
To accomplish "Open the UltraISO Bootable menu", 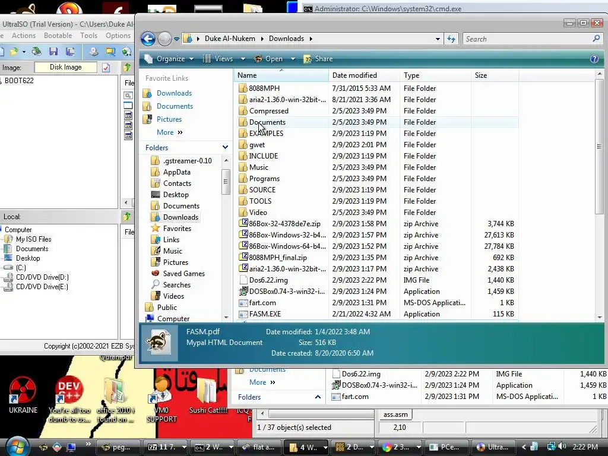I will click(58, 35).
